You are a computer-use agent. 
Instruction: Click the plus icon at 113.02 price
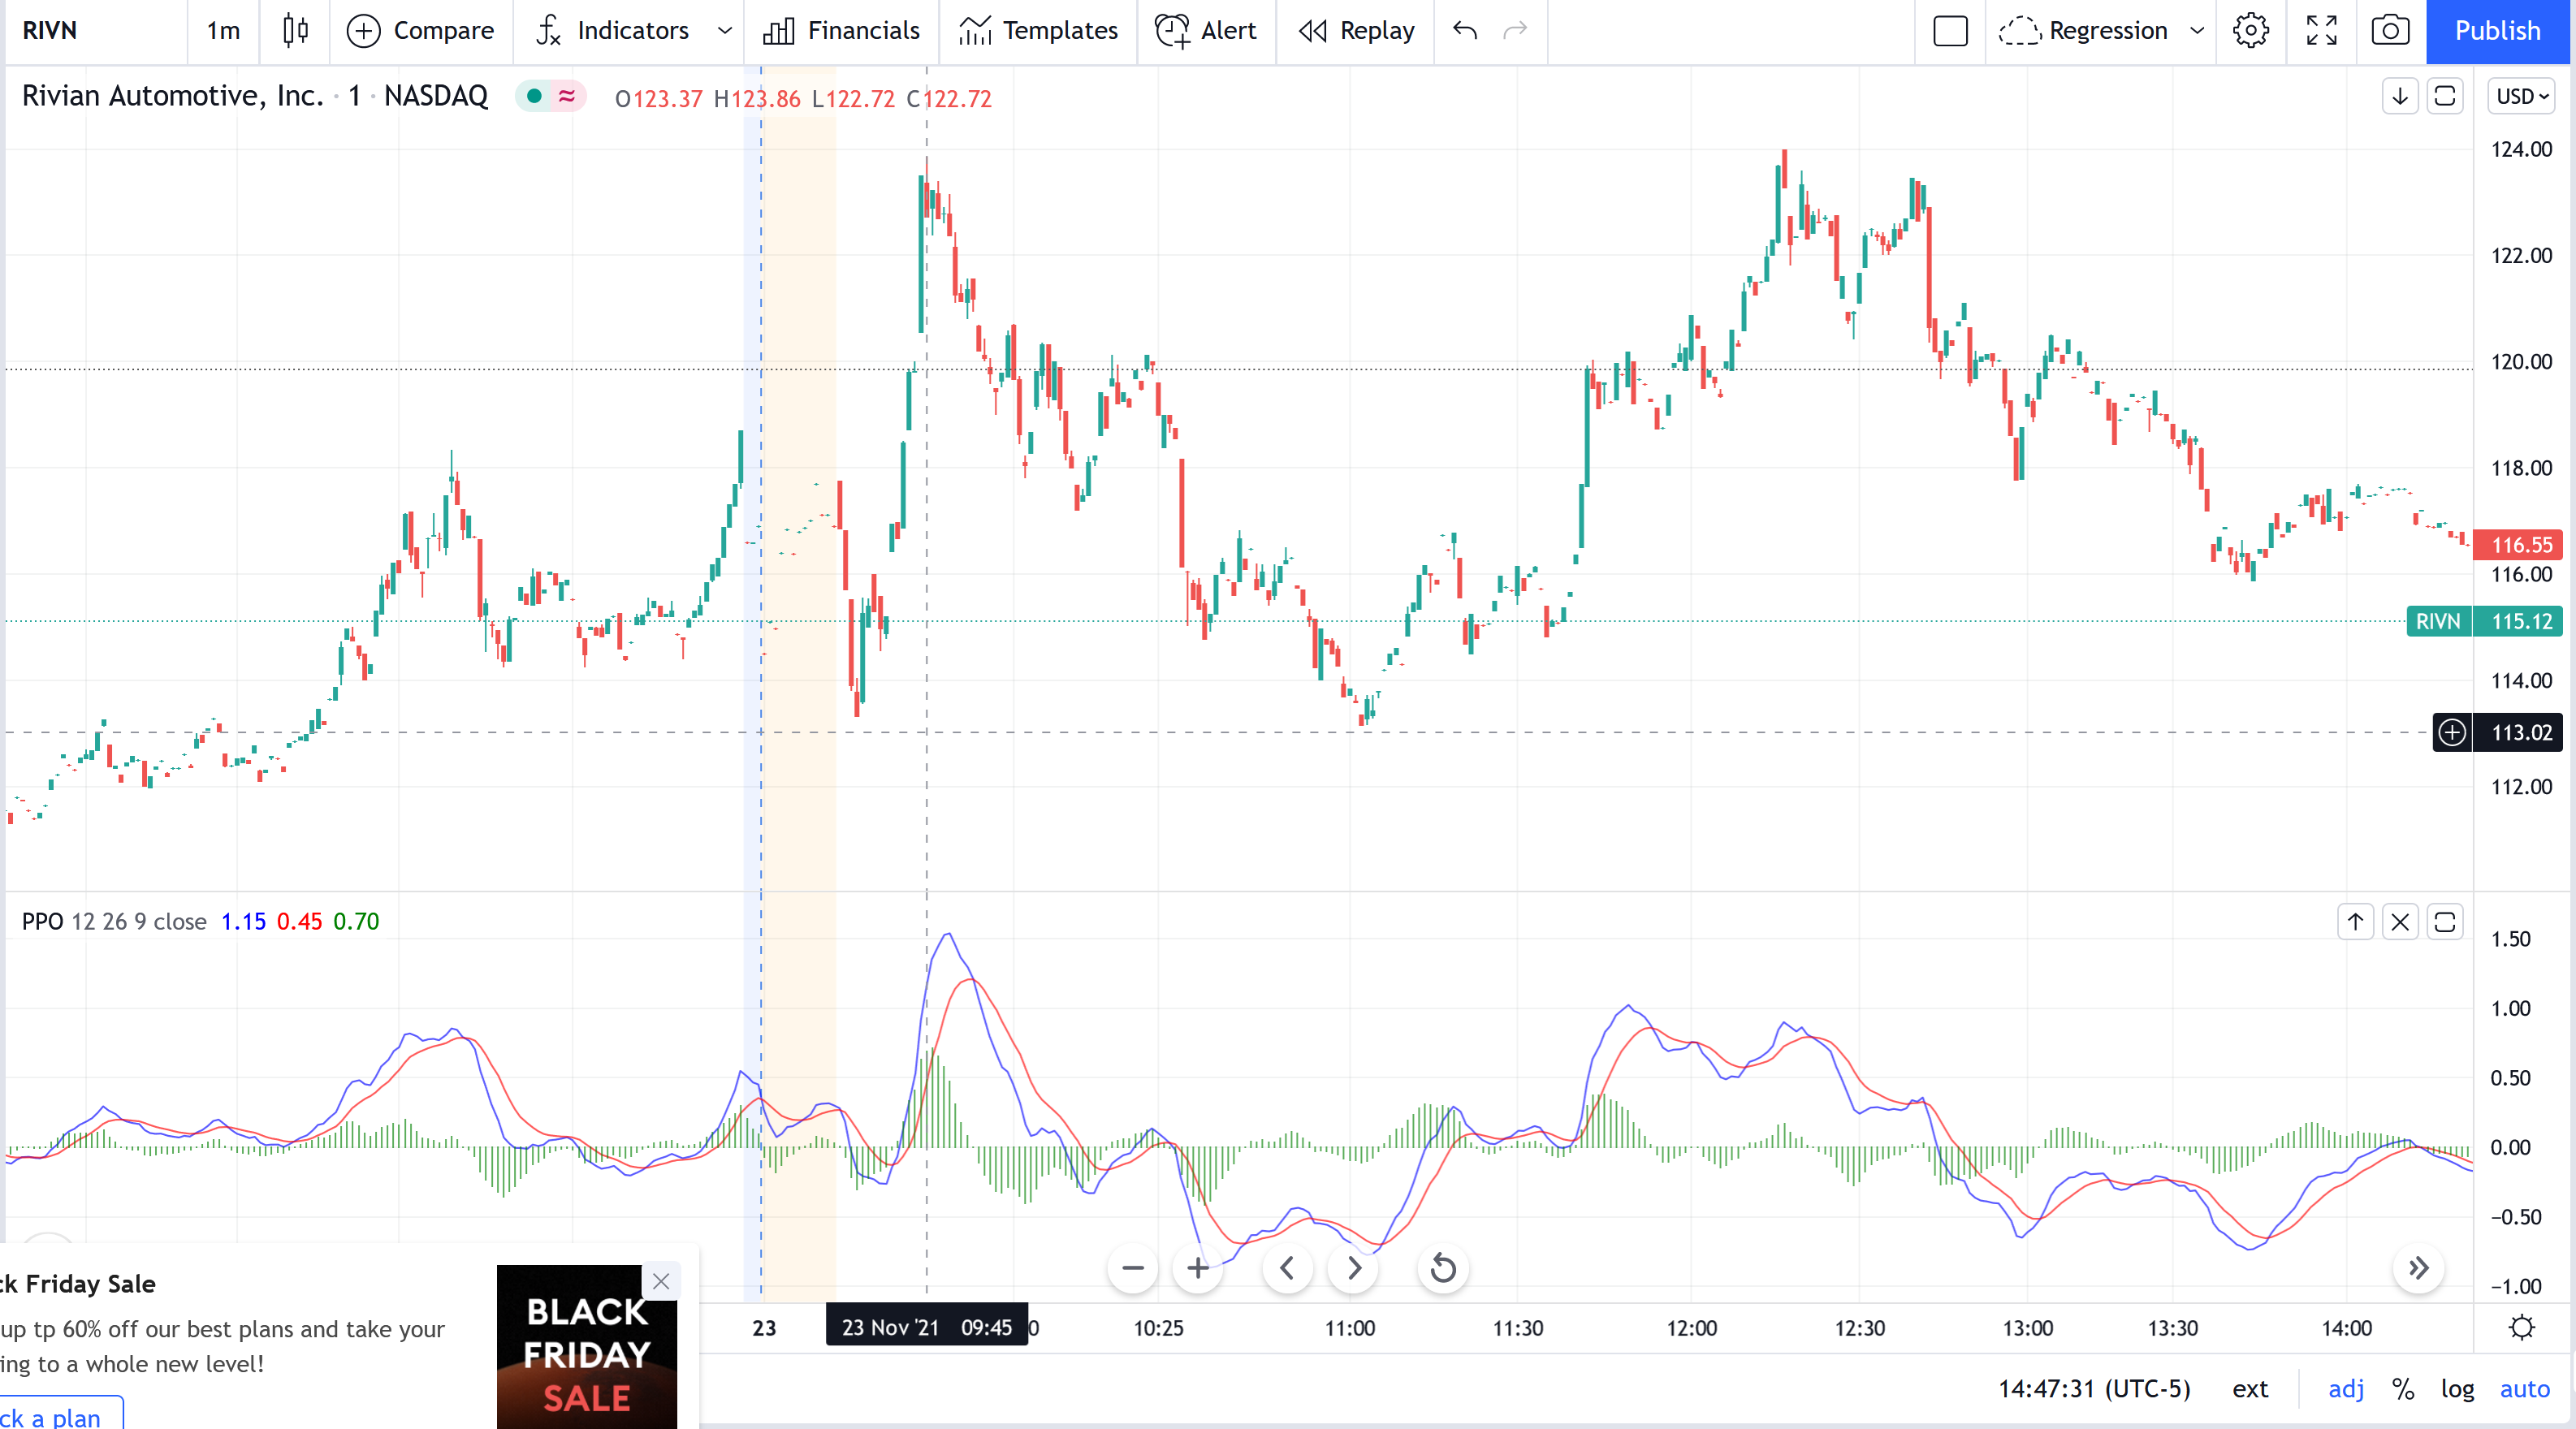tap(2452, 732)
